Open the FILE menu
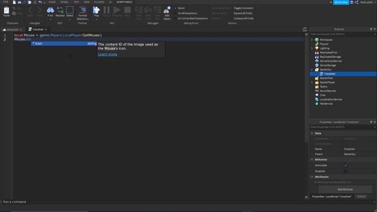 [x=5, y=2]
